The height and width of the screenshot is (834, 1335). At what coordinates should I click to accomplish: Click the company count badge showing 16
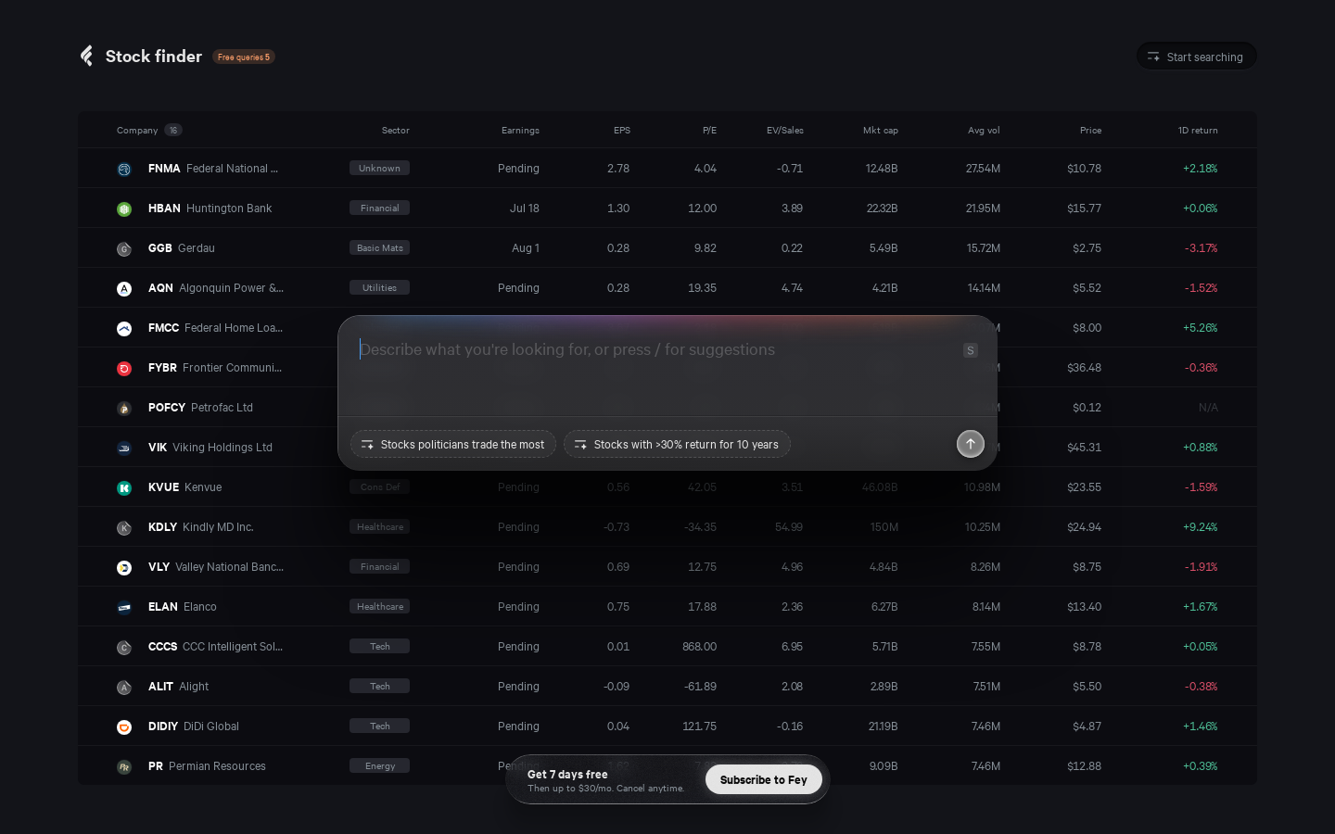click(173, 131)
